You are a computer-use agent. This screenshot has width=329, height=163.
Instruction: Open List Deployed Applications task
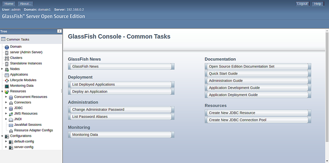121,85
